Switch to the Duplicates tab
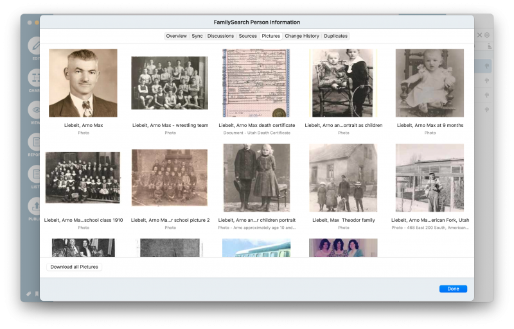This screenshot has height=329, width=514. [x=335, y=36]
